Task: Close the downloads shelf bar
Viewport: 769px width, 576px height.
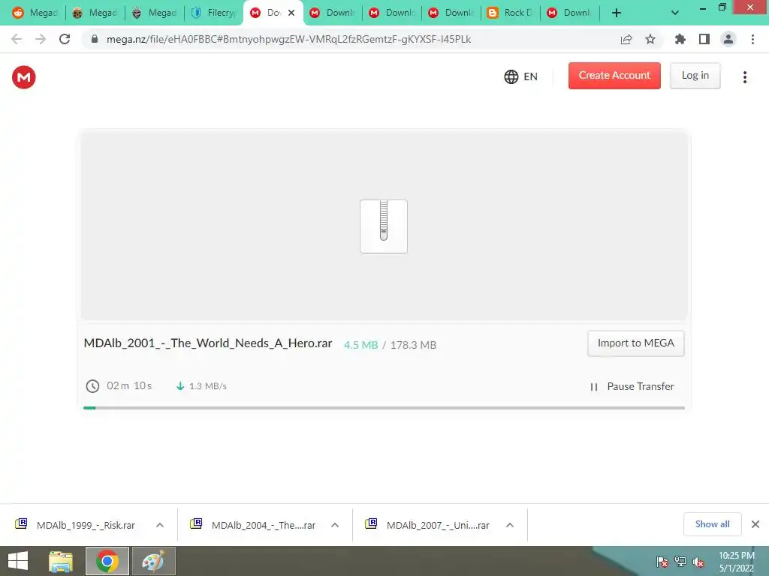Action: pyautogui.click(x=755, y=524)
